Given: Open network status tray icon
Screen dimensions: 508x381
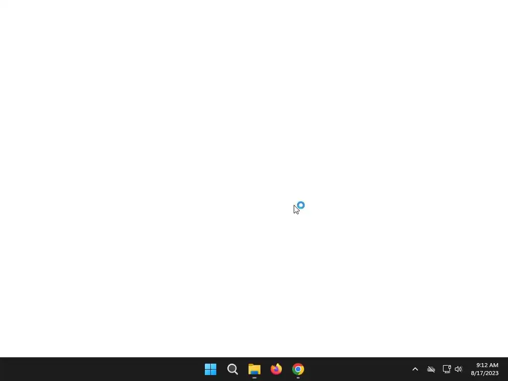Looking at the screenshot, I should tap(447, 369).
